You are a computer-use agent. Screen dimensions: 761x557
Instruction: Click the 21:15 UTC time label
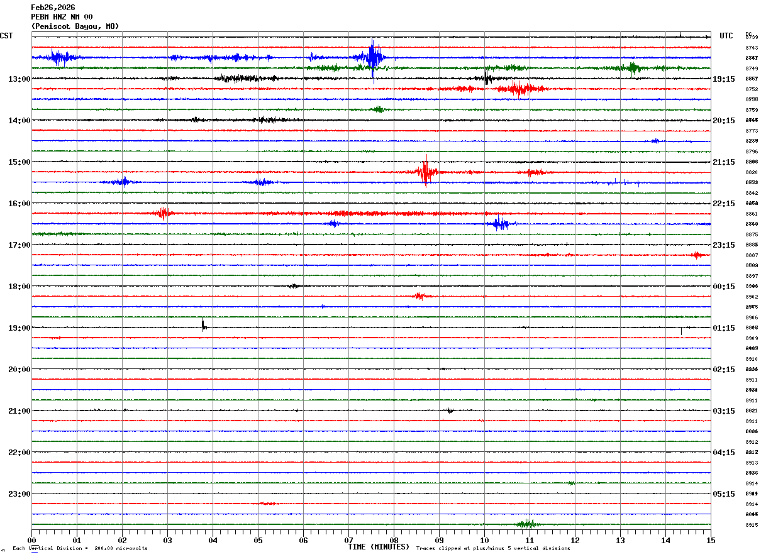724,162
